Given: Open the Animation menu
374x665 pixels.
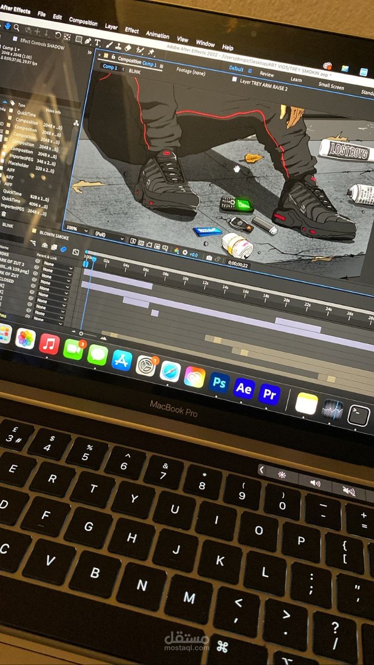Looking at the screenshot, I should click(157, 34).
